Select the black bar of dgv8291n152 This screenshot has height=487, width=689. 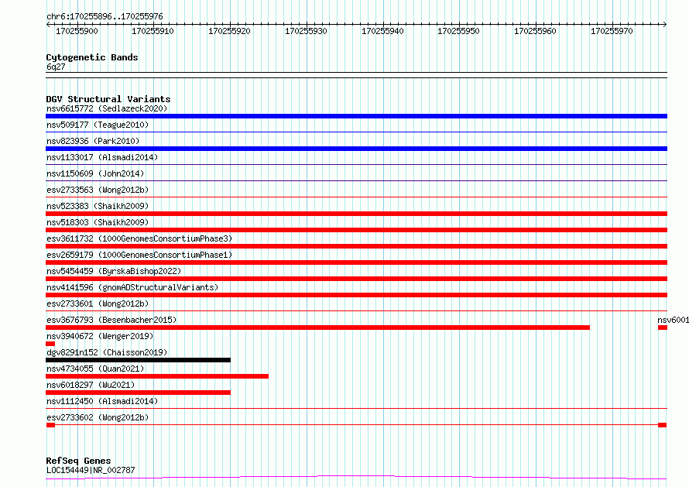(x=138, y=360)
